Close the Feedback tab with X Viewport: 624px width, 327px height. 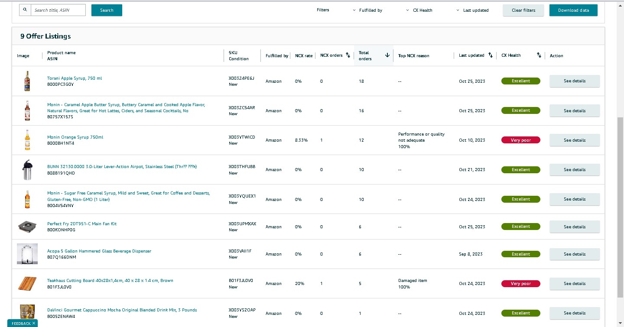(34, 323)
